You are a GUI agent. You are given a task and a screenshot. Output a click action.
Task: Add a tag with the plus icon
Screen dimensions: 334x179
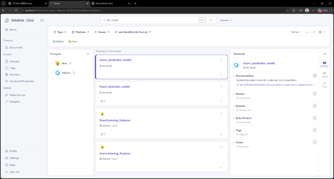coord(315,130)
